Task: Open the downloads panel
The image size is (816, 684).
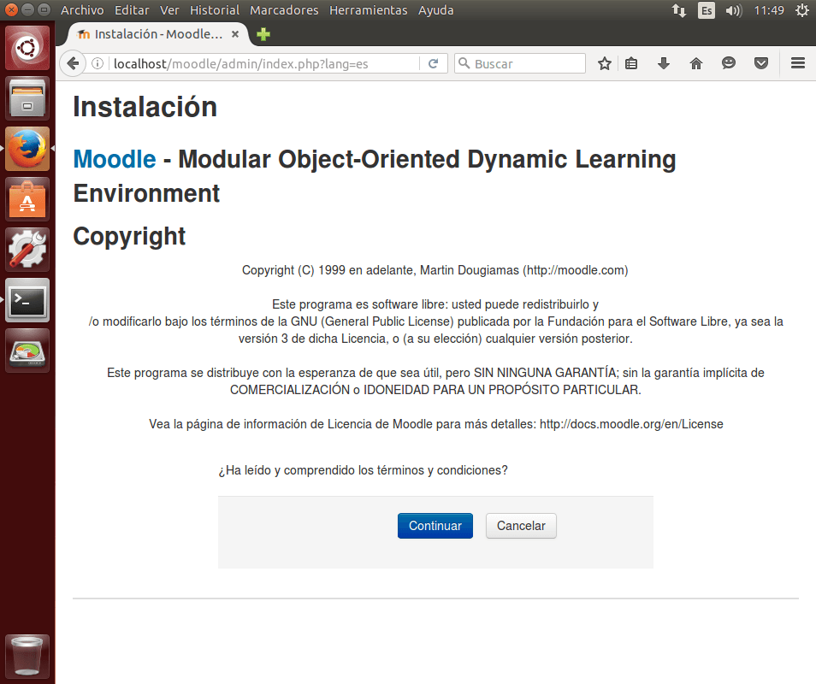Action: [664, 63]
